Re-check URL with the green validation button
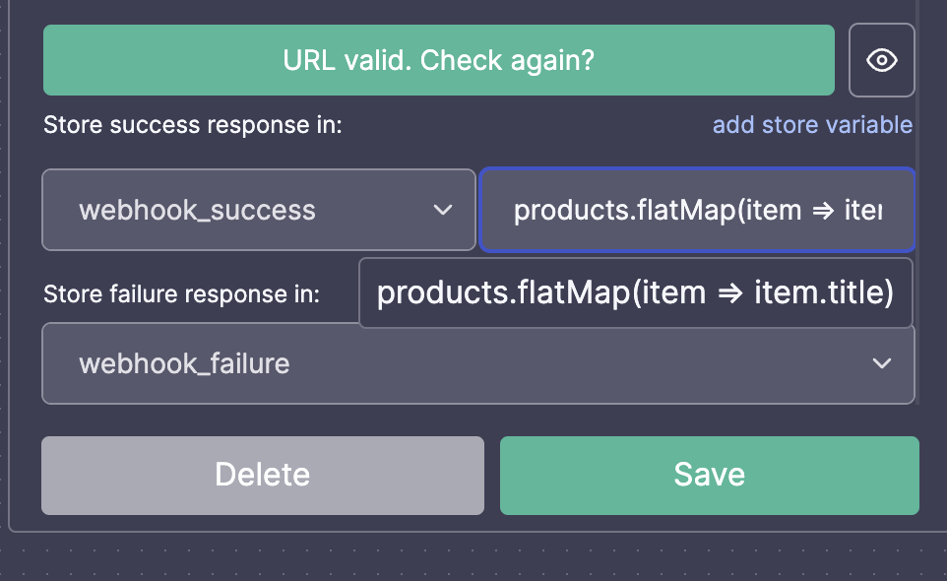The height and width of the screenshot is (581, 947). click(438, 60)
